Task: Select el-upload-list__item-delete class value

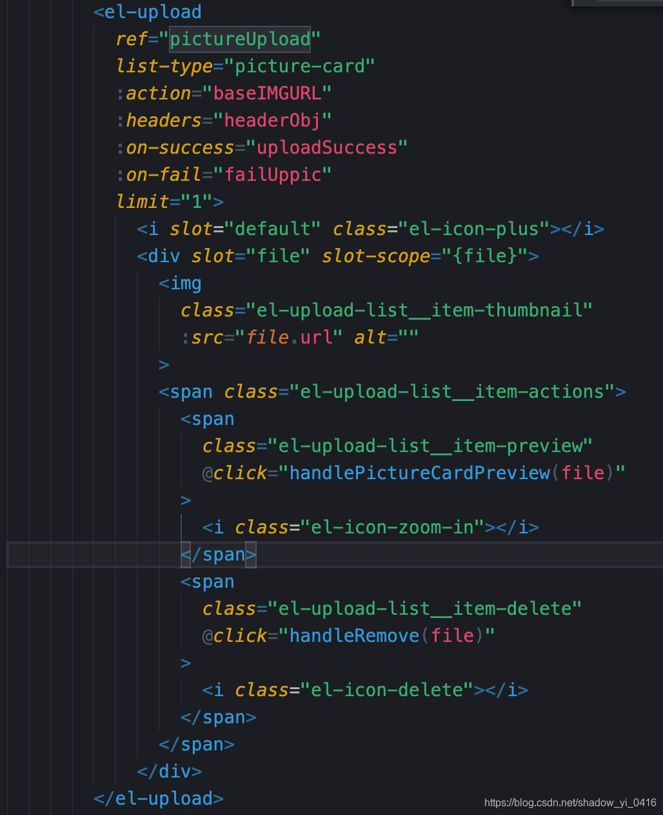Action: (424, 609)
